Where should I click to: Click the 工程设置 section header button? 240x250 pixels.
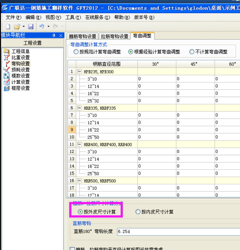tap(32, 43)
